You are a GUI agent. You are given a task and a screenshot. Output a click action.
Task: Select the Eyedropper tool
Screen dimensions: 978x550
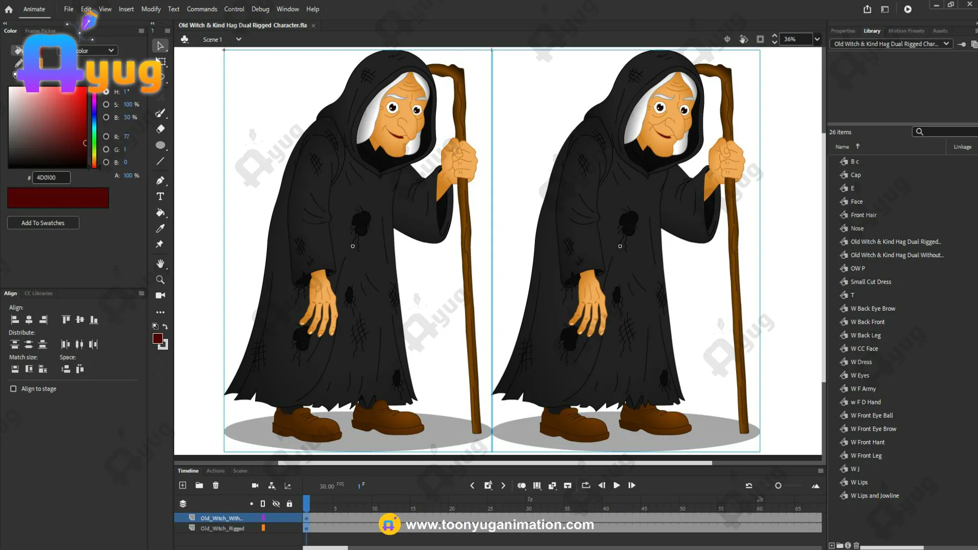160,229
